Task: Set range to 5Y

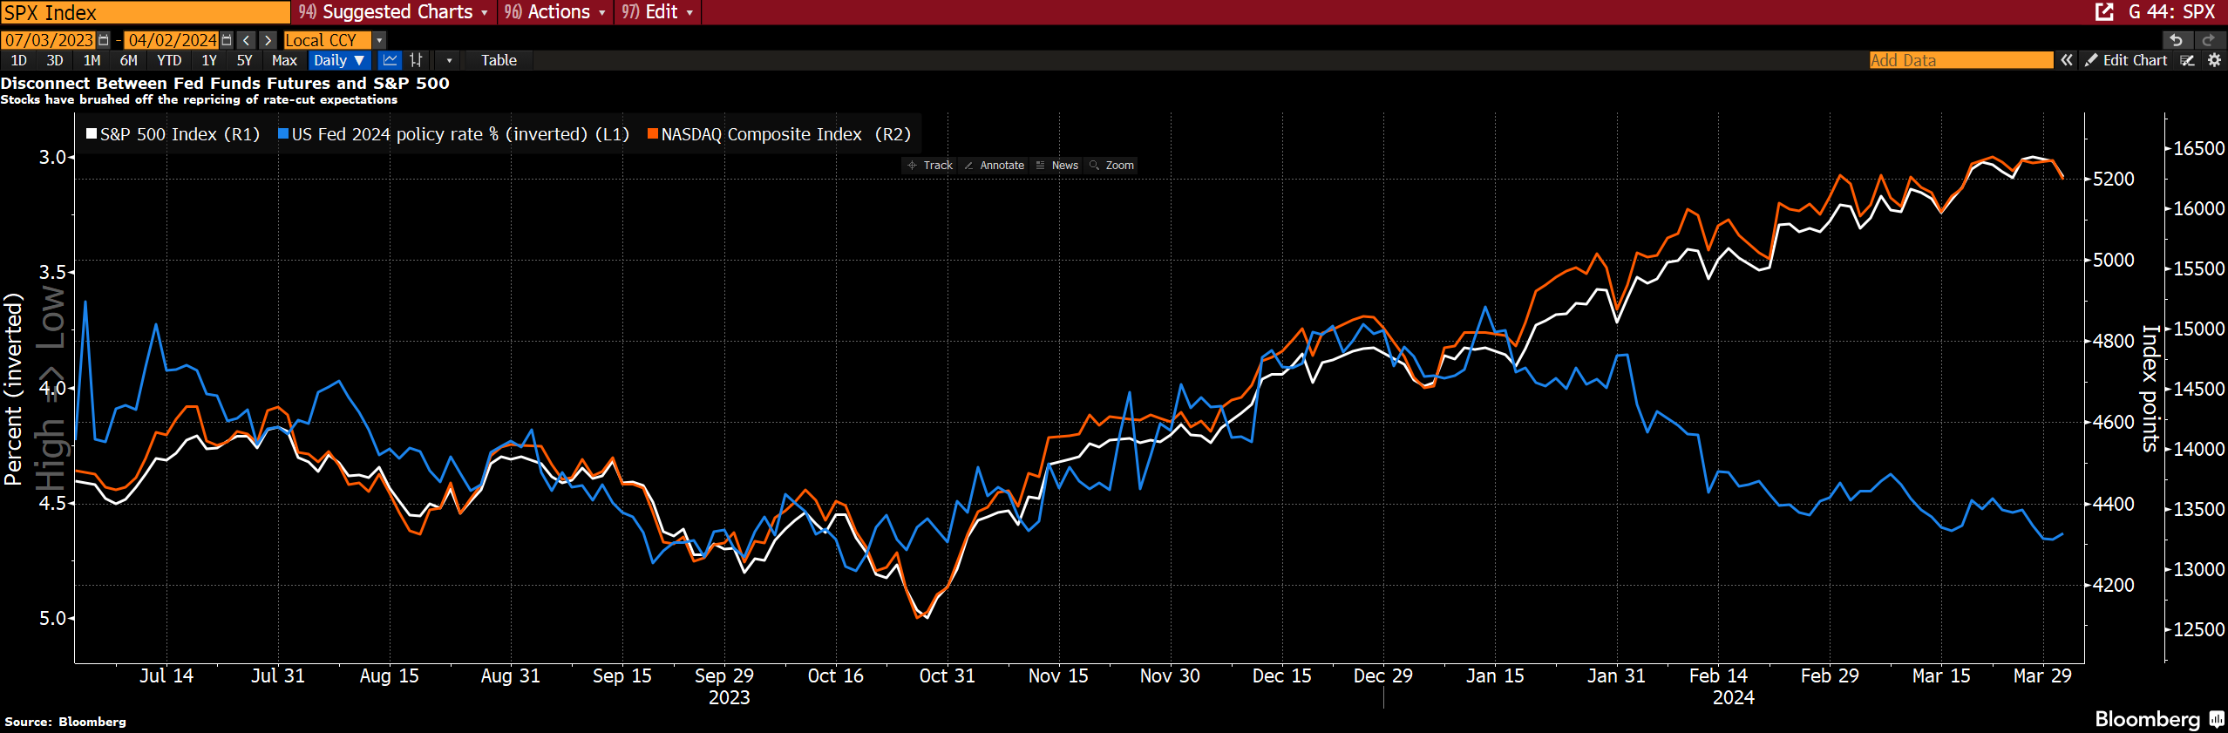Action: [244, 60]
